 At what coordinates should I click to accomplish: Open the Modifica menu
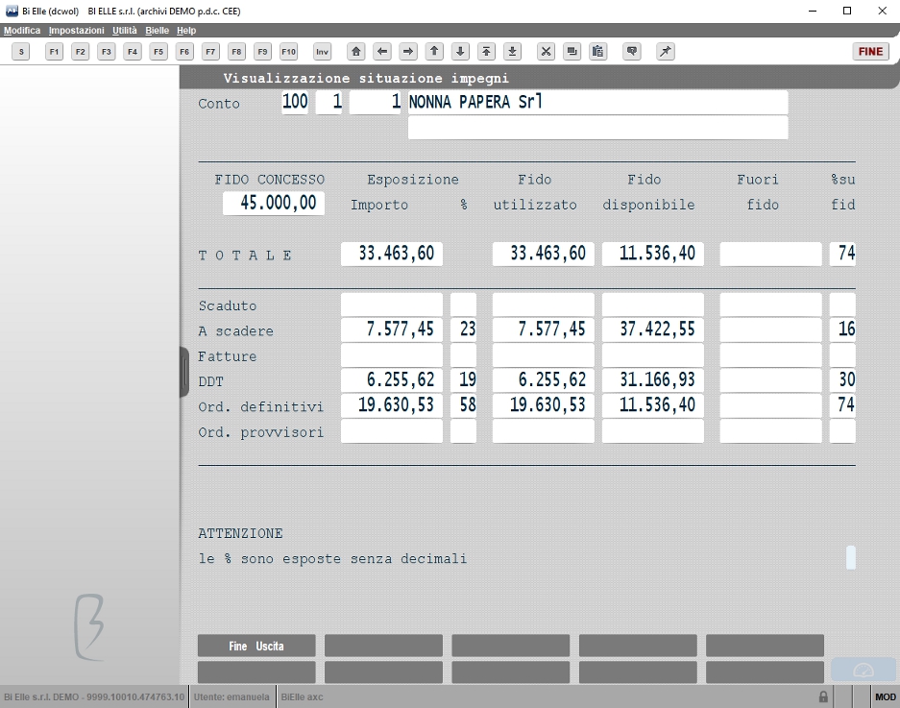[22, 31]
